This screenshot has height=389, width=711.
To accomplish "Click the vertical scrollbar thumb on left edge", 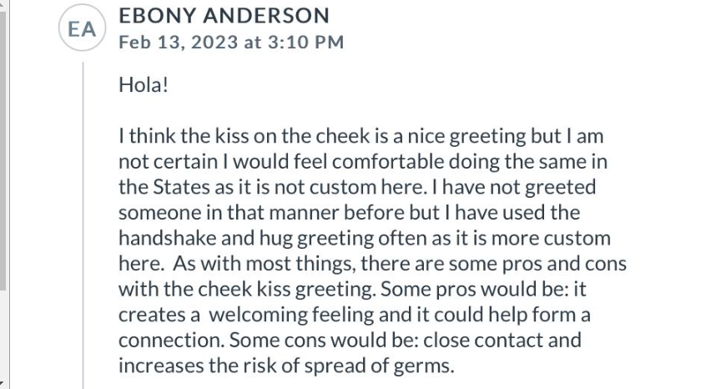I will pos(3,150).
